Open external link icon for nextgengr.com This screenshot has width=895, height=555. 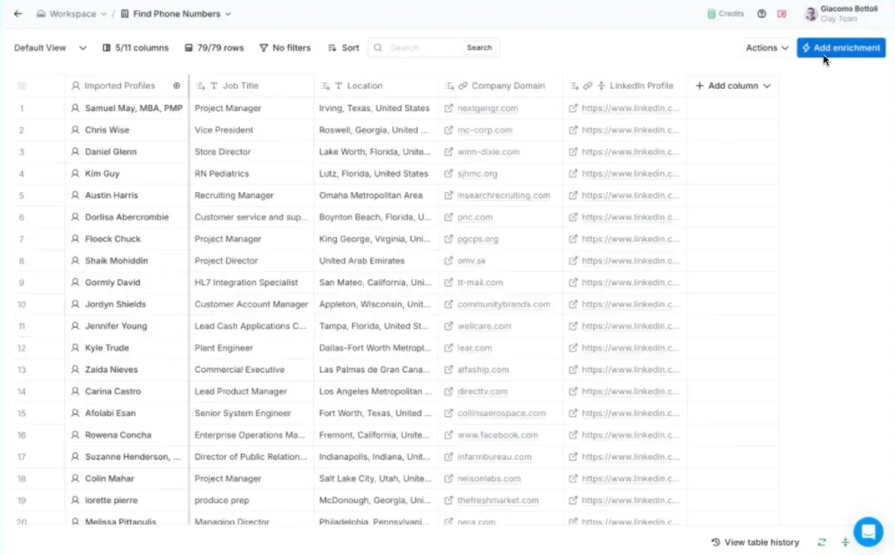click(448, 108)
